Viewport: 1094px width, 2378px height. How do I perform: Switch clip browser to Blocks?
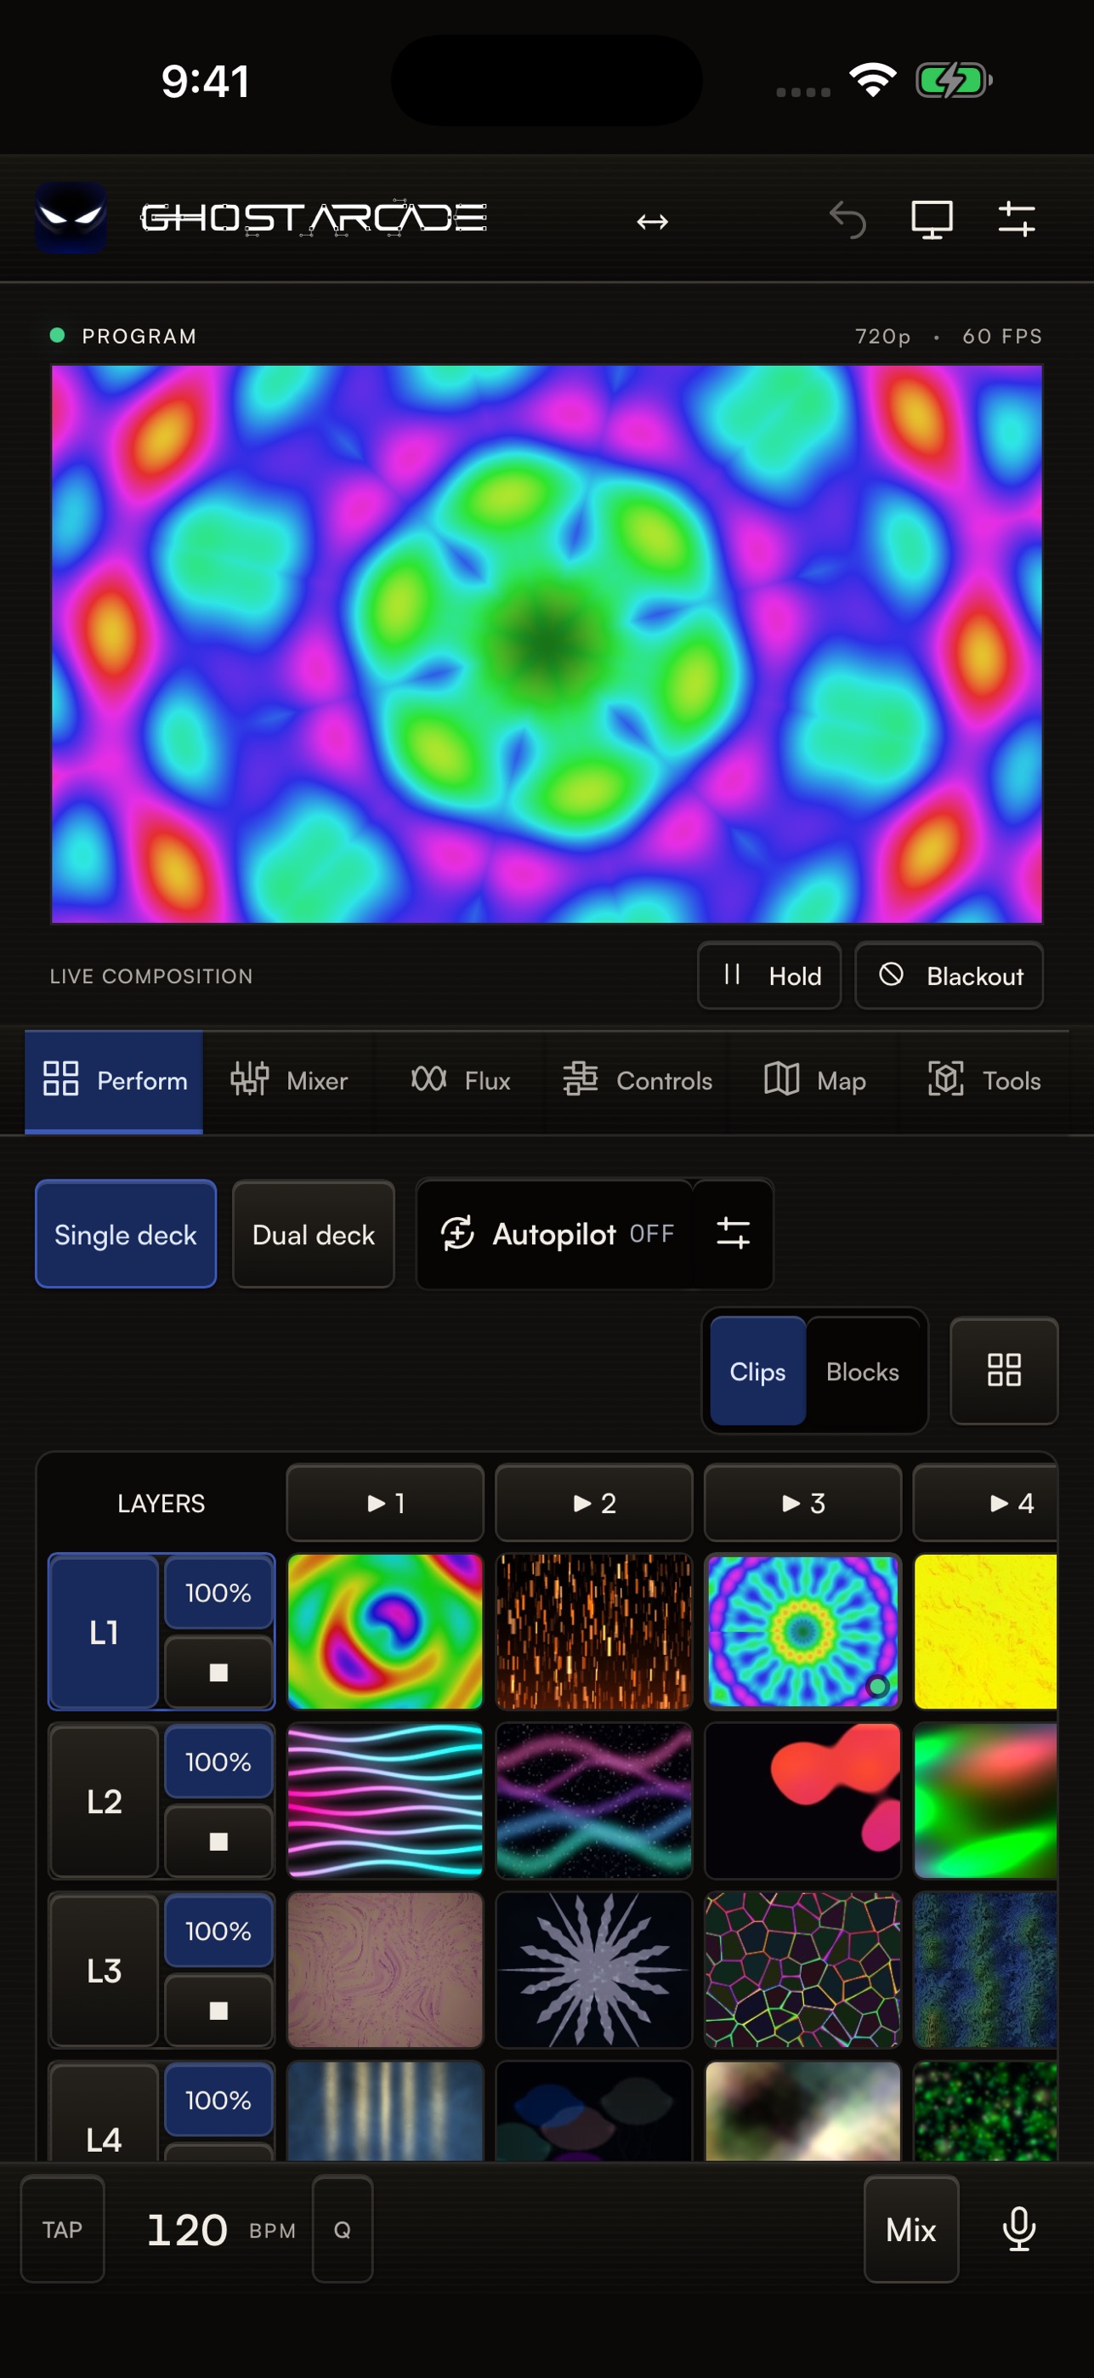(863, 1372)
